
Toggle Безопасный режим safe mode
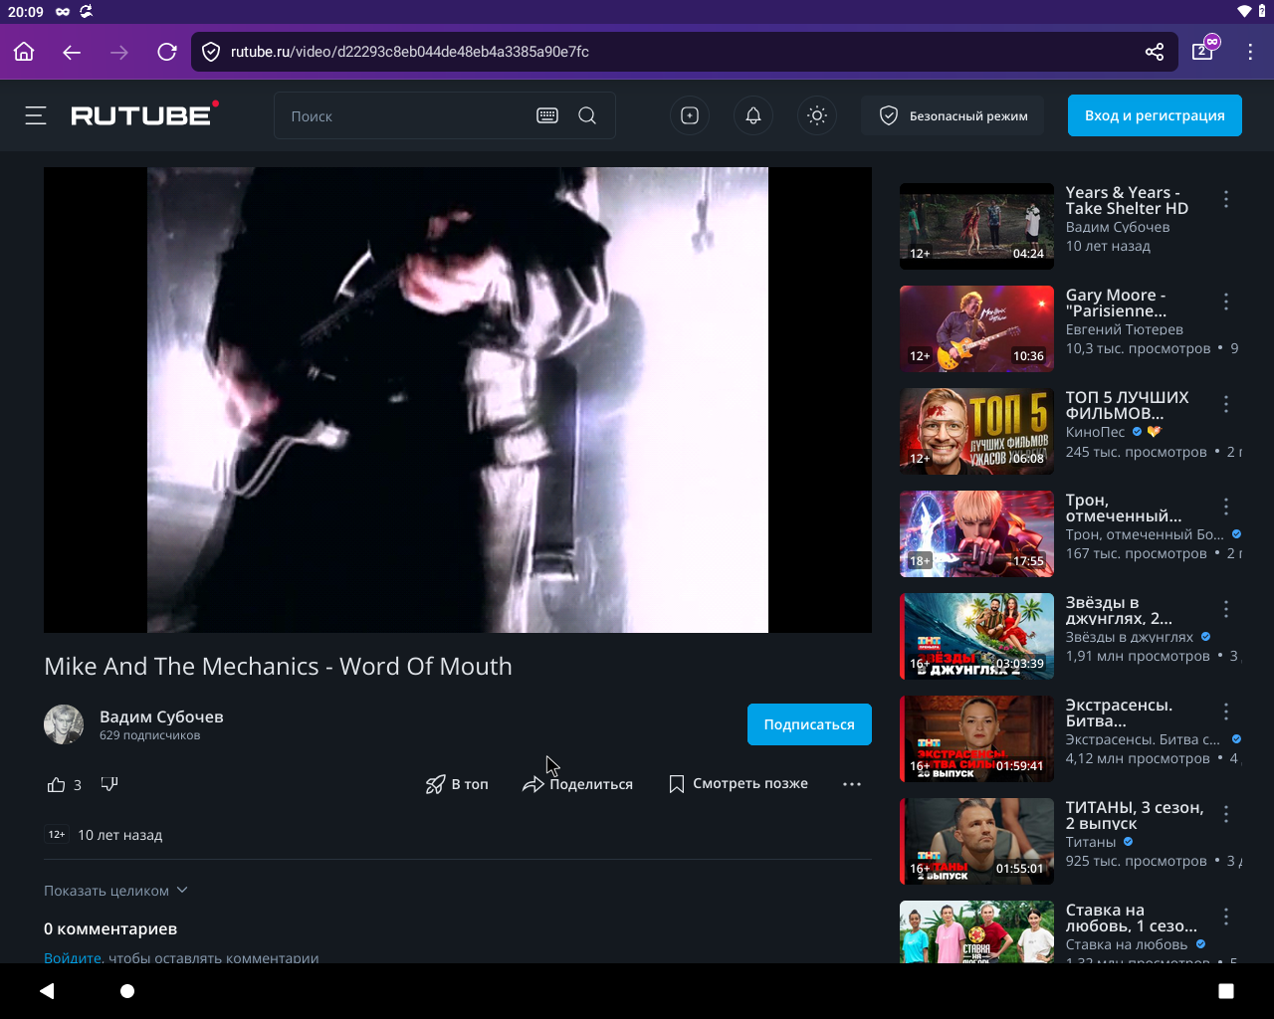click(x=953, y=115)
